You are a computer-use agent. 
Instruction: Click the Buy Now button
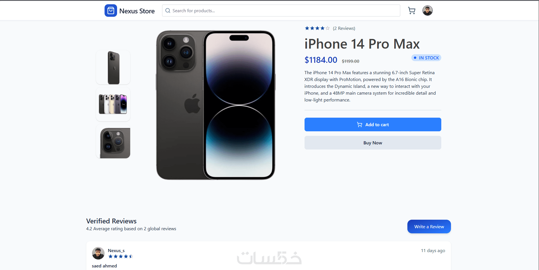373,143
